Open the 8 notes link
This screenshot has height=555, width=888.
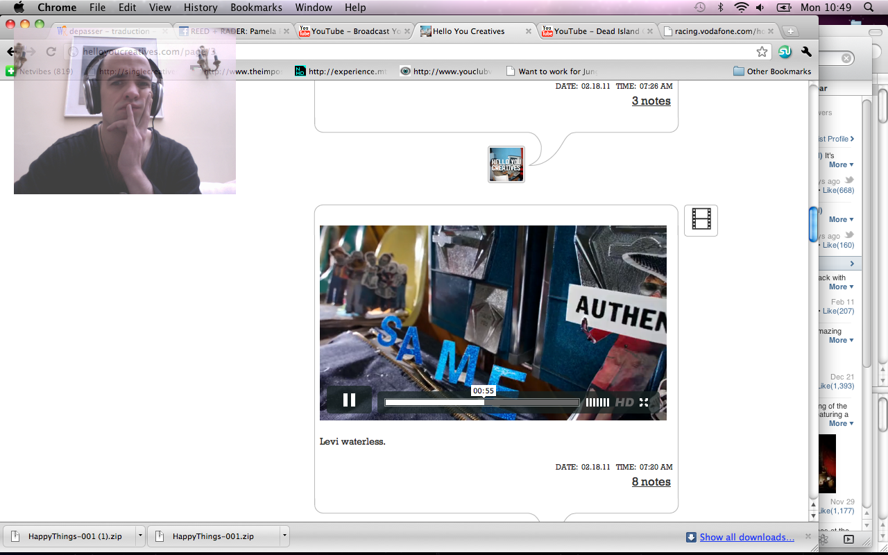[651, 481]
